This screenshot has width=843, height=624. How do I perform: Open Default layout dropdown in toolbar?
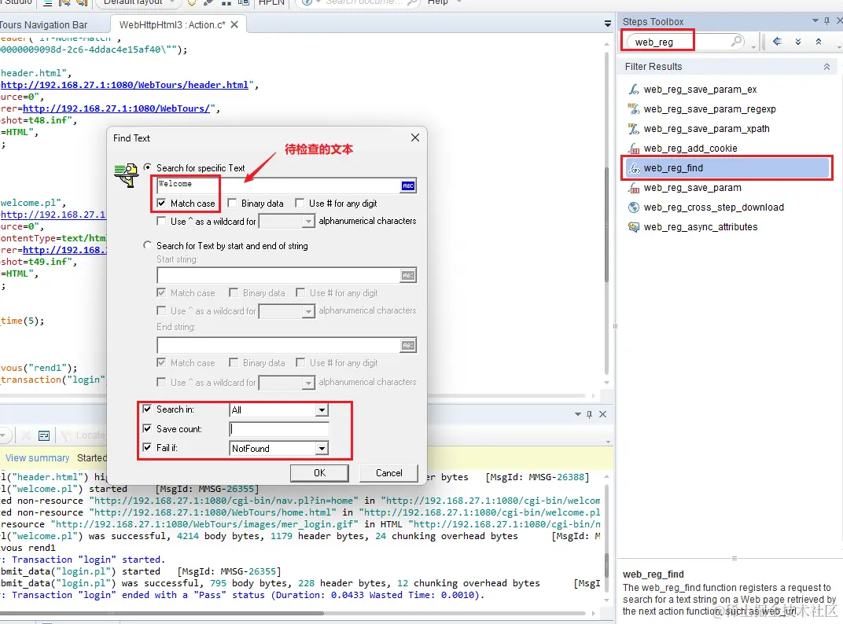pyautogui.click(x=172, y=2)
